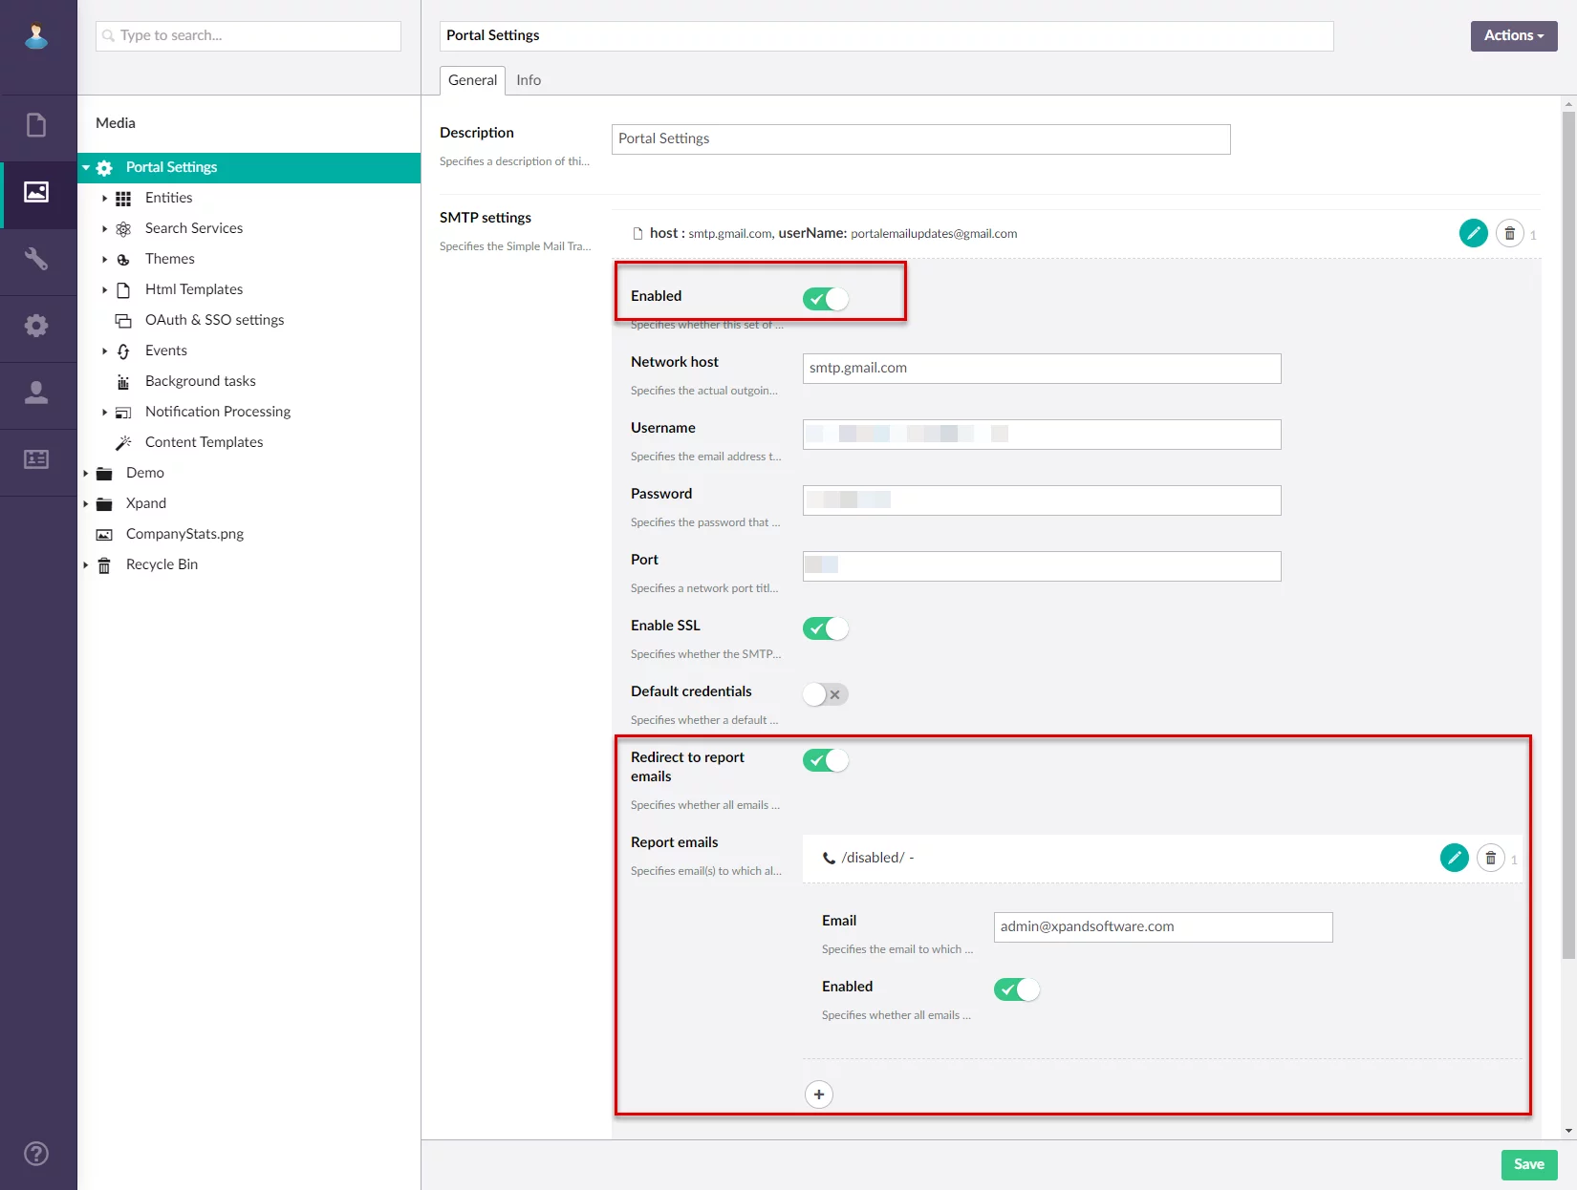Image resolution: width=1577 pixels, height=1190 pixels.
Task: Add new report email with plus icon
Action: tap(819, 1094)
